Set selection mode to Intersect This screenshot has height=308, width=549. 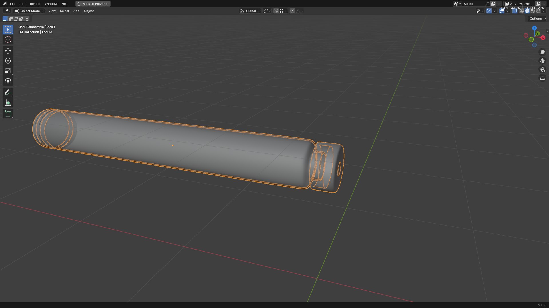point(27,19)
